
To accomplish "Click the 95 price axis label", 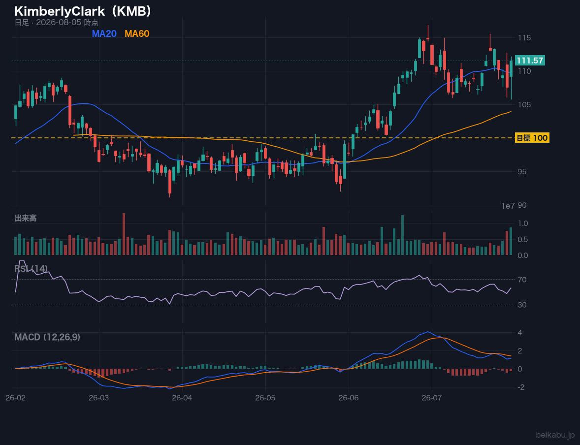I will point(522,172).
